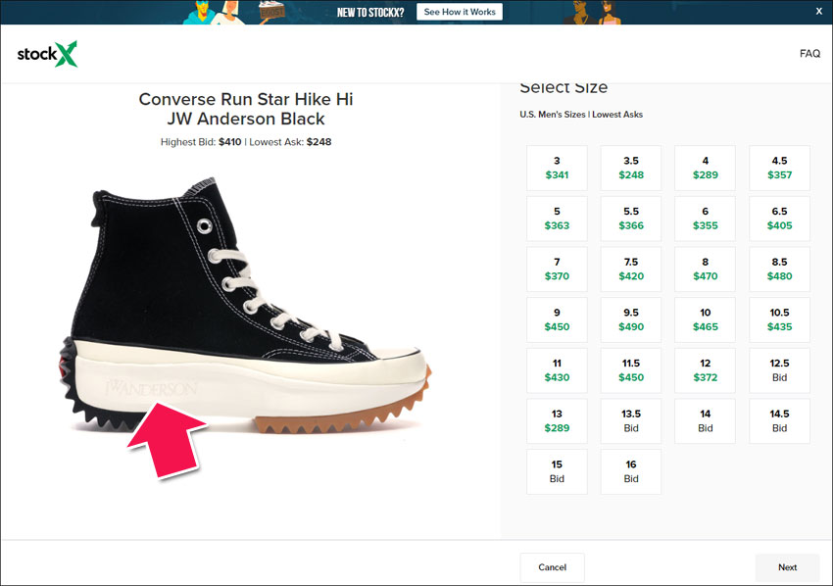Open the FAQ link
This screenshot has height=586, width=833.
[809, 53]
